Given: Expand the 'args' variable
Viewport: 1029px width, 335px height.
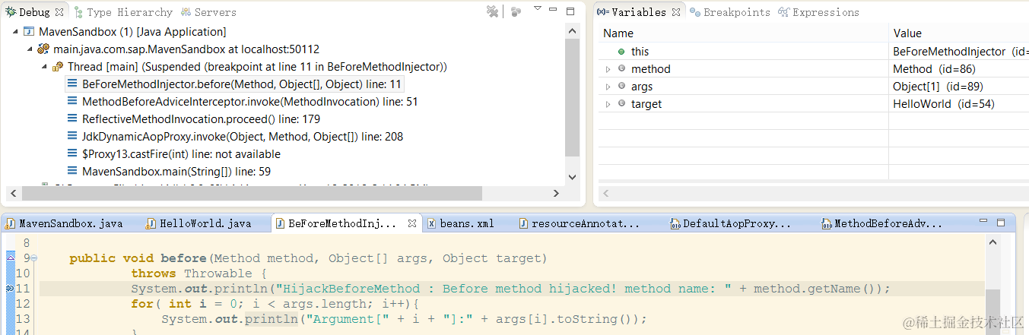Looking at the screenshot, I should click(x=608, y=87).
